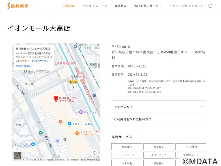Click the 島村楽器 logo
Screen dimensions: 221x166
tap(18, 6)
